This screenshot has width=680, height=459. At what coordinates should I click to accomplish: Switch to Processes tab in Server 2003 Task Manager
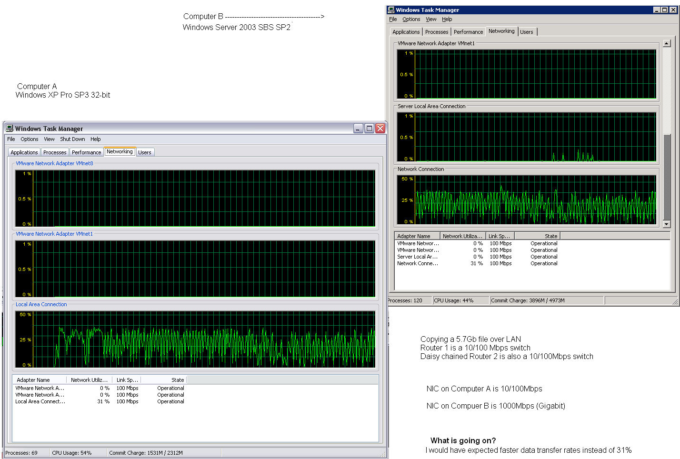click(x=437, y=32)
